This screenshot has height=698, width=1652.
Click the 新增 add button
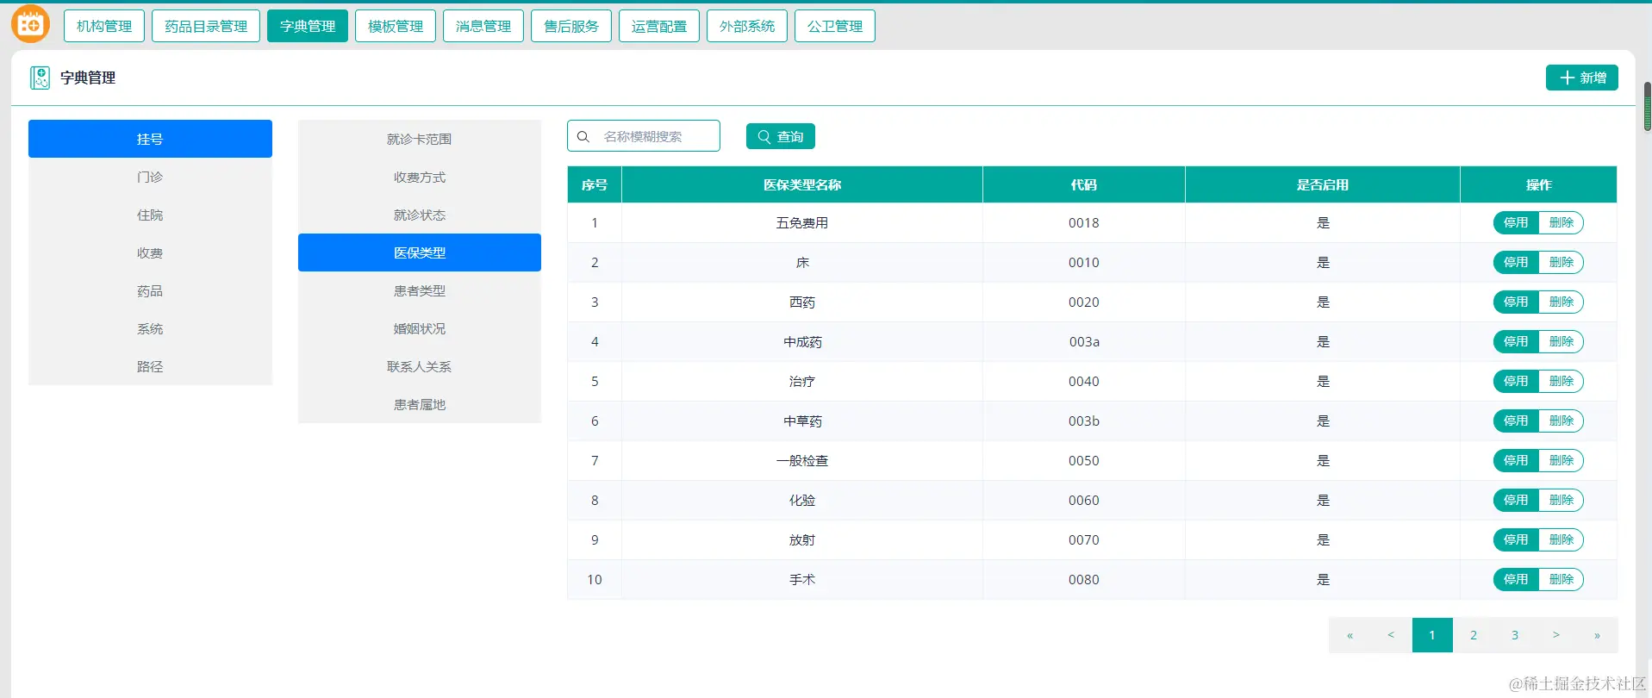click(1582, 78)
